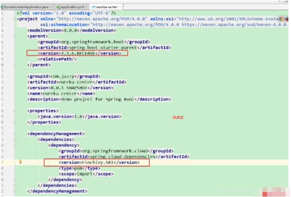The image size is (291, 197).
Task: Select the eureka-center pom tab
Action: tap(107, 7)
